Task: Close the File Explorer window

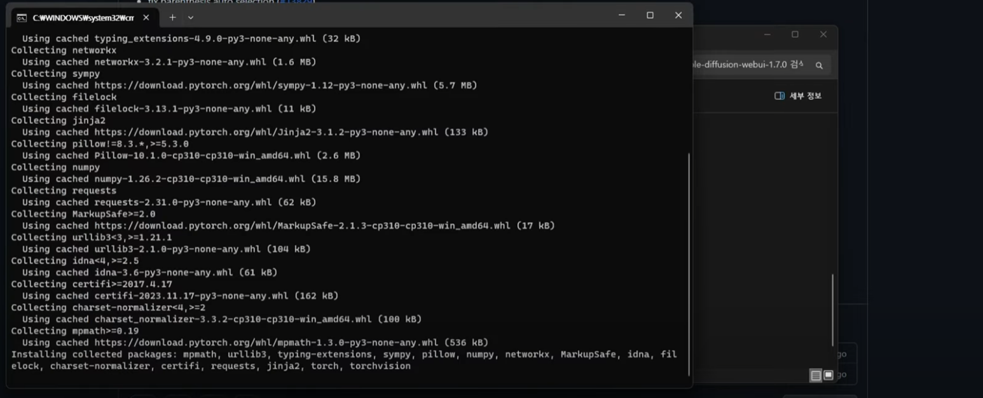Action: [x=823, y=34]
